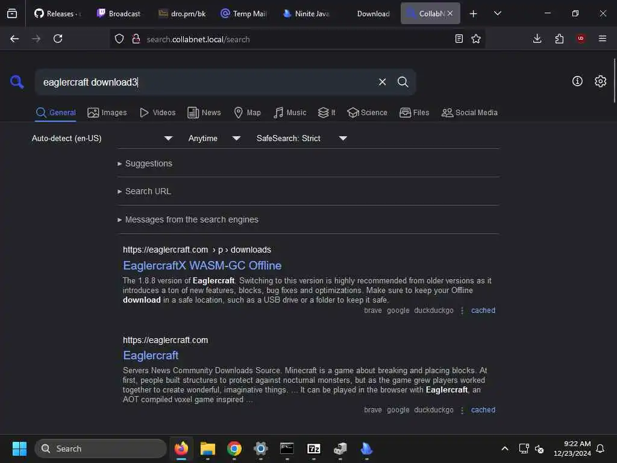Select the News search category

pos(204,113)
